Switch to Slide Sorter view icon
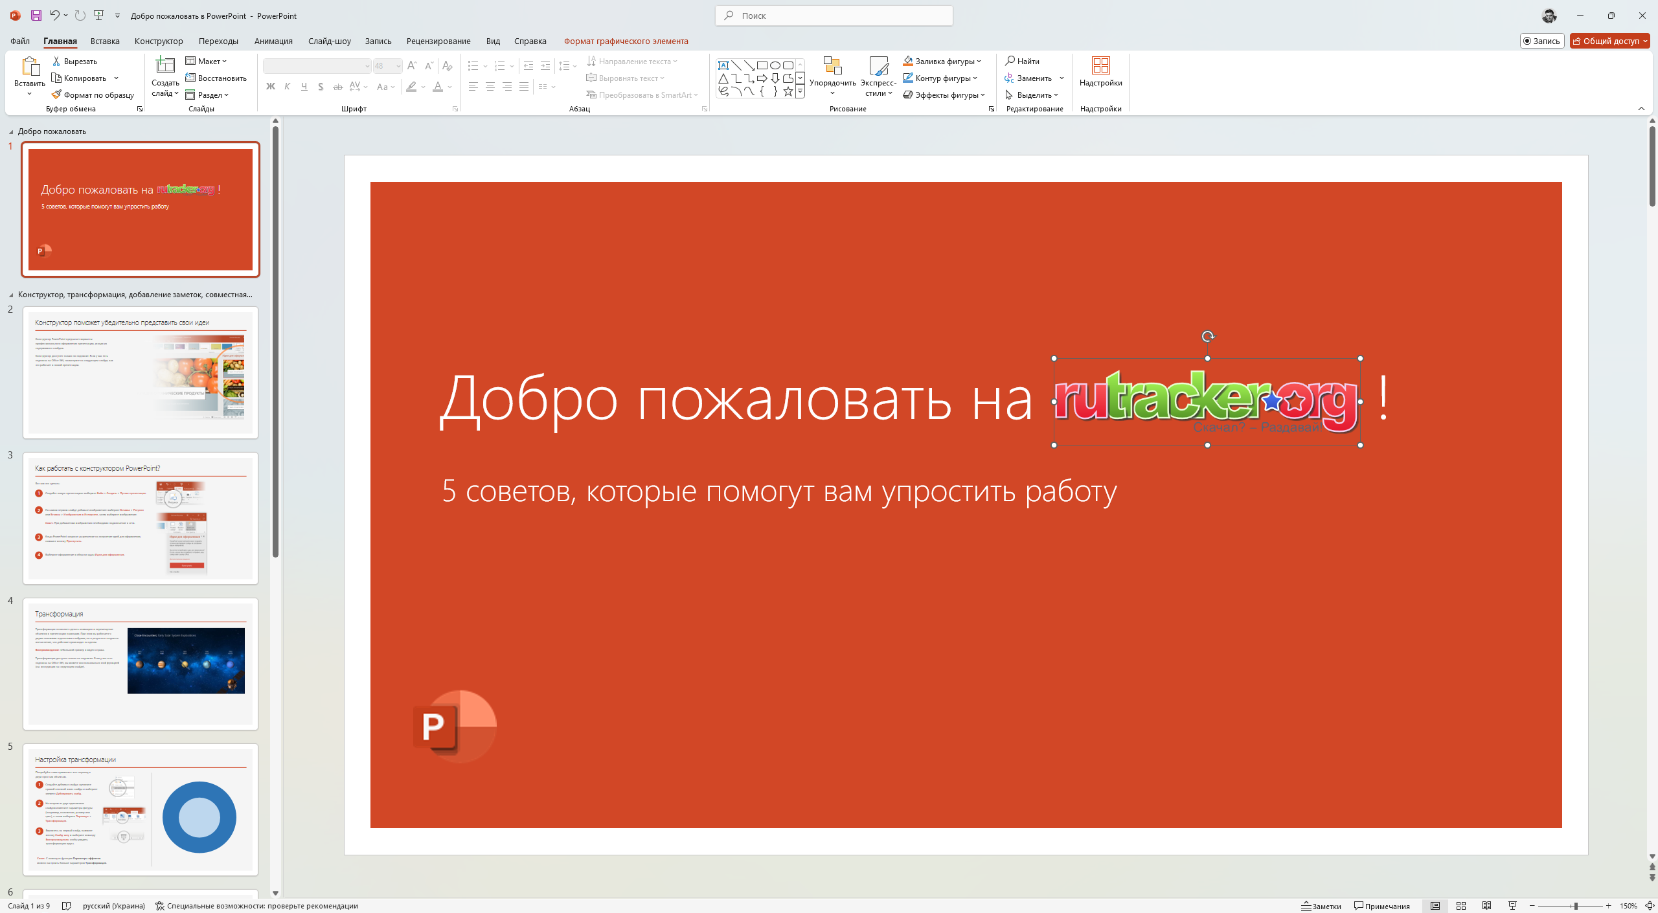The height and width of the screenshot is (913, 1658). click(x=1460, y=906)
